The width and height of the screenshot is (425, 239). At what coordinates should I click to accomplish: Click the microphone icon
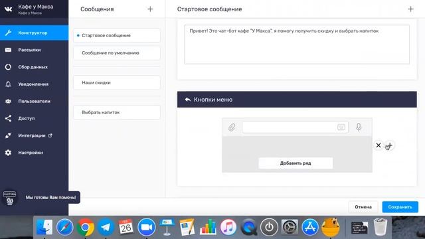click(359, 127)
